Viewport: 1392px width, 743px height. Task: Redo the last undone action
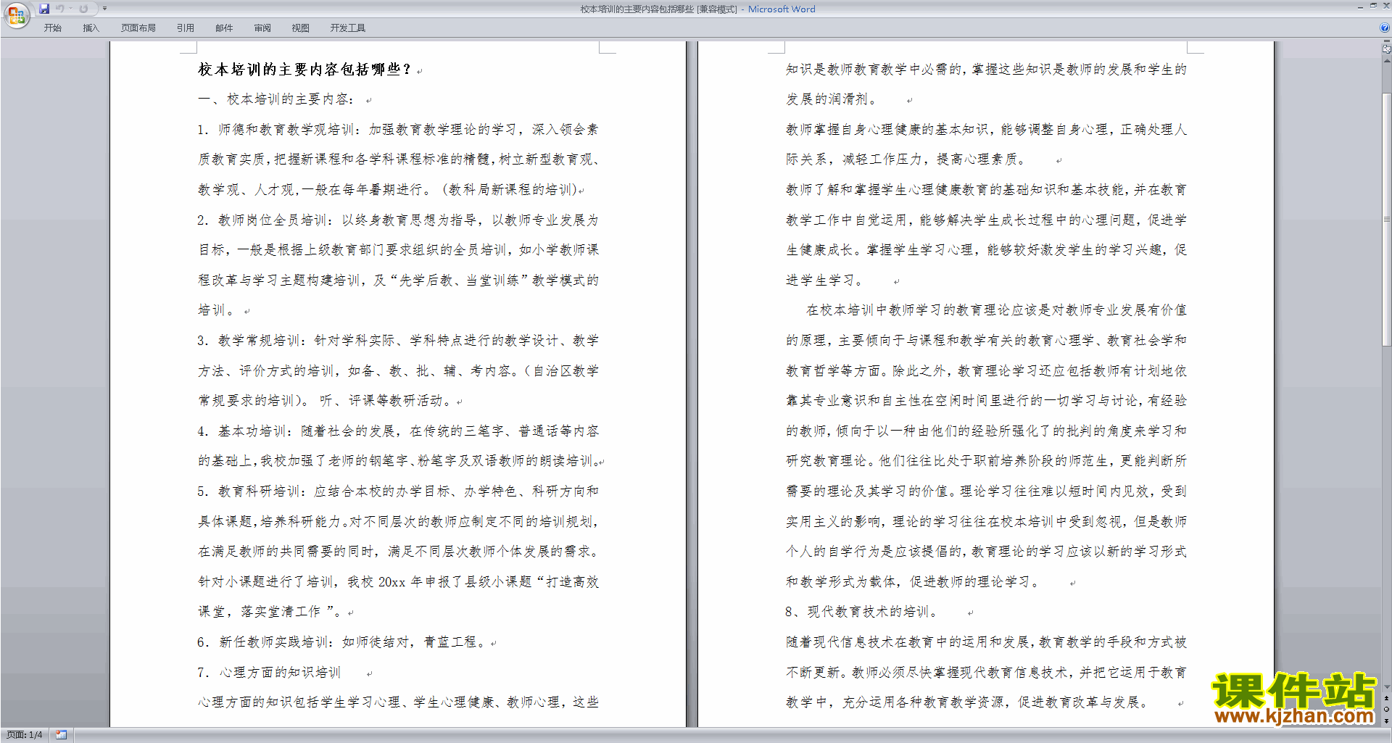pos(83,9)
